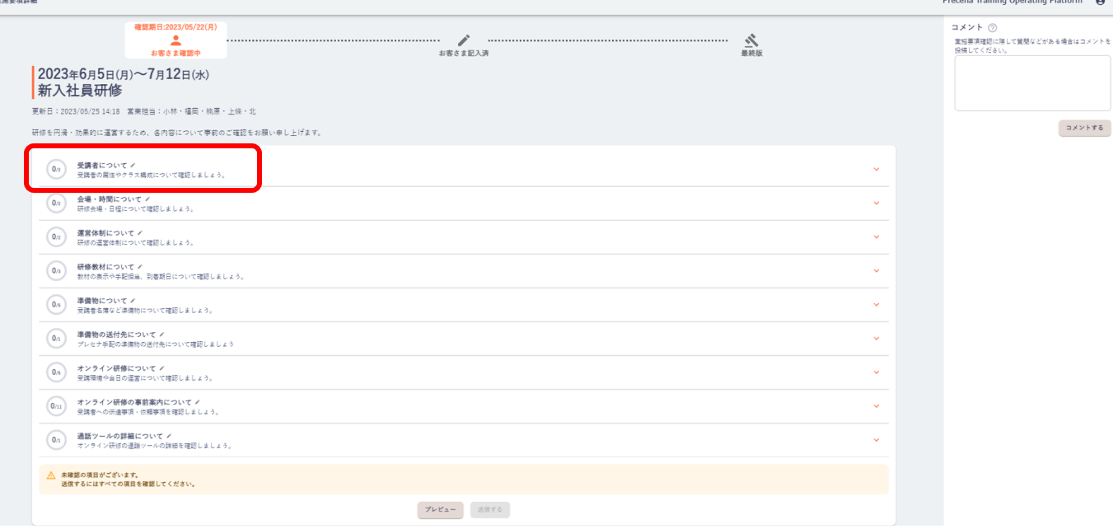Click the pencil icon beside 受講者について

pyautogui.click(x=133, y=166)
